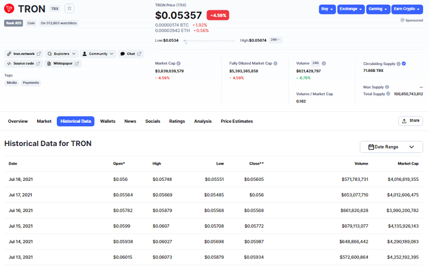429x266 pixels.
Task: Switch to the Ratings tab
Action: [177, 121]
